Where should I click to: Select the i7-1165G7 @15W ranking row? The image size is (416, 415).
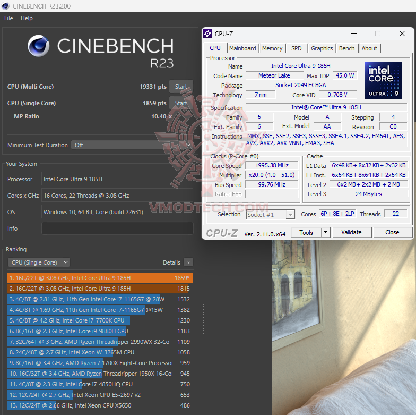point(100,310)
